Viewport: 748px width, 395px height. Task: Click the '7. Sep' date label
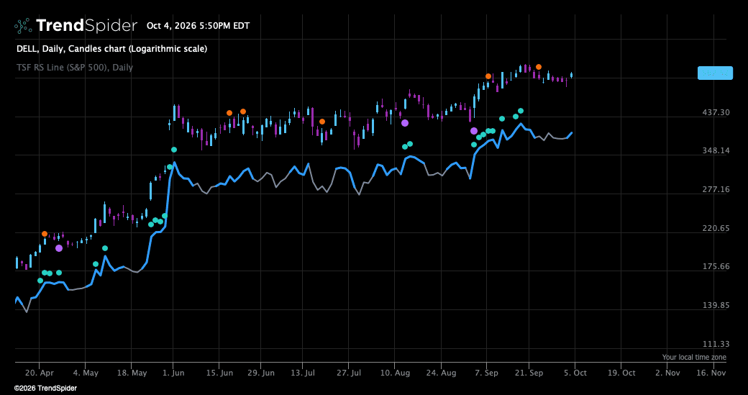tap(487, 372)
